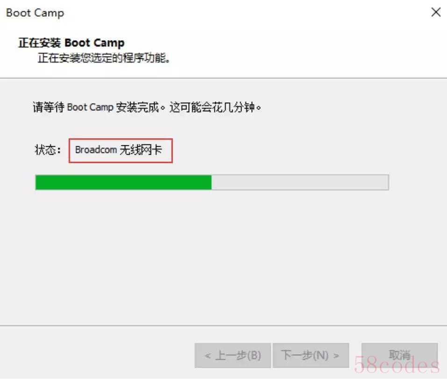The image size is (447, 379).
Task: Click the 上一步(B) back button
Action: (x=233, y=355)
